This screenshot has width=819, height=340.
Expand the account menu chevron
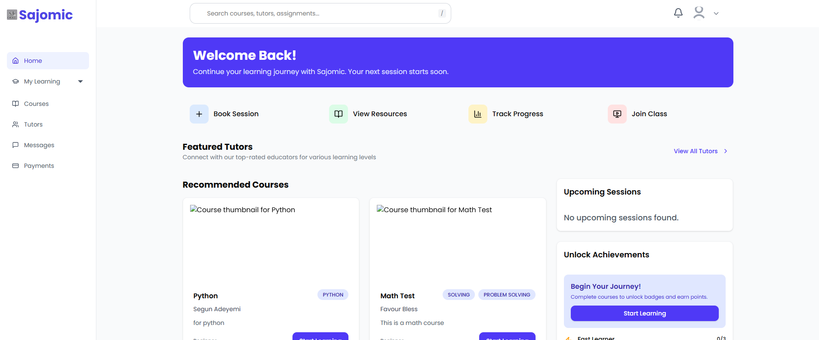(x=716, y=13)
